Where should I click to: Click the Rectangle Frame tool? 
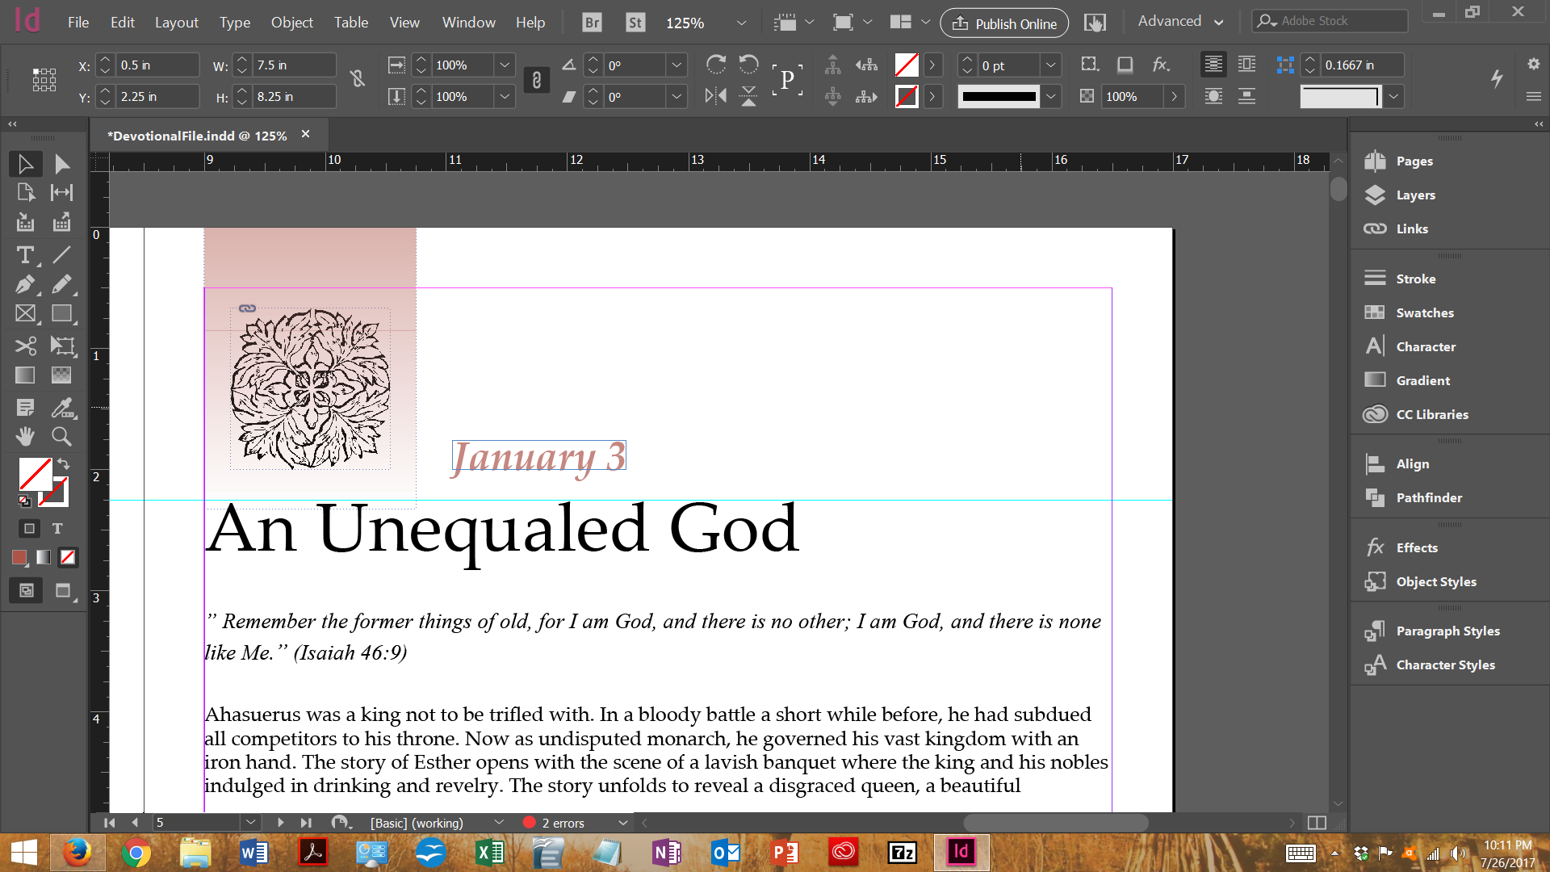25,313
